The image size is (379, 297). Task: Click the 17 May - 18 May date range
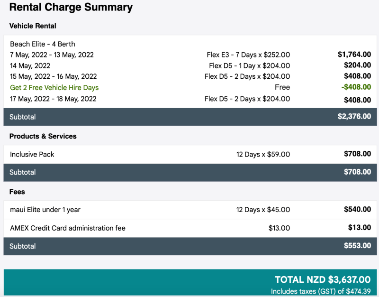click(53, 99)
